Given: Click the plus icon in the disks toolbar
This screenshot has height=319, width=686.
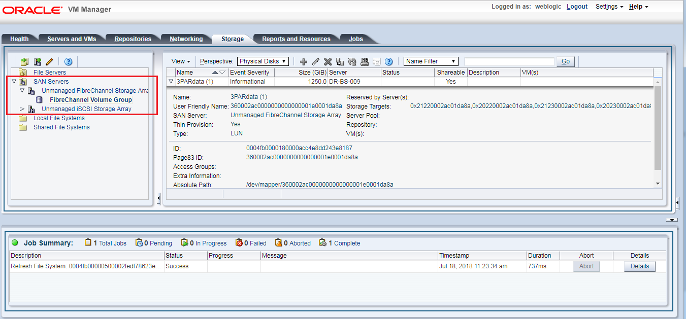Looking at the screenshot, I should click(x=304, y=61).
